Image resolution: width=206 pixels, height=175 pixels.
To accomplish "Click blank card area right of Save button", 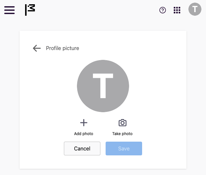I will coord(164,149).
